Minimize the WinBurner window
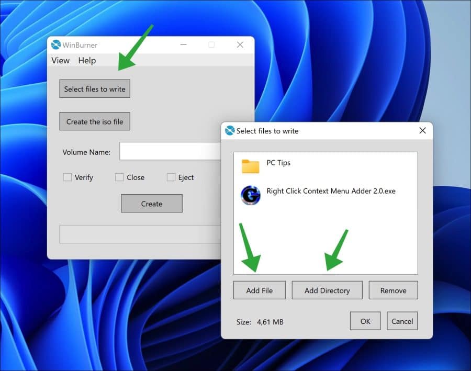This screenshot has width=471, height=371. [184, 45]
